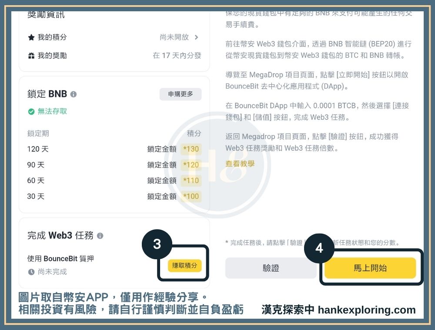
Task: Click the *130 points multiplier
Action: coord(191,149)
